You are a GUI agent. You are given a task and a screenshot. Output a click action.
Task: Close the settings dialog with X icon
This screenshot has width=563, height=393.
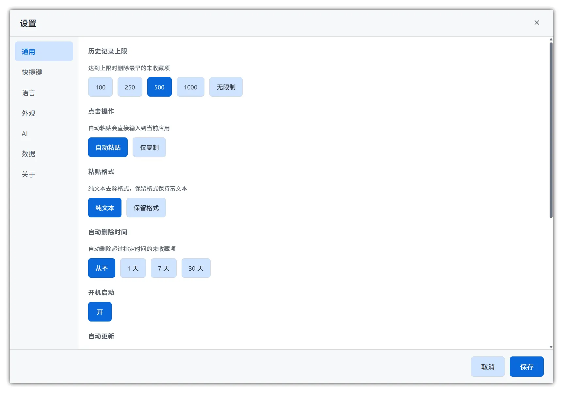pos(537,23)
